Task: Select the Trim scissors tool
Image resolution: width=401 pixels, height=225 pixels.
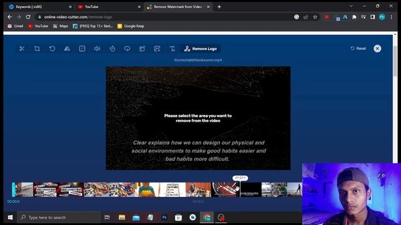Action: [22, 49]
